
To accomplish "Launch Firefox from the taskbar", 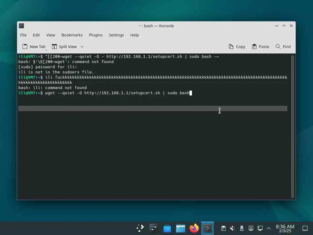I will click(x=194, y=228).
